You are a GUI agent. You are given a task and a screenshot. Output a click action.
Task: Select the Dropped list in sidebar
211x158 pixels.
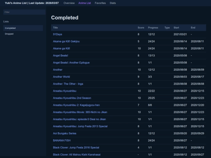coord(23,34)
